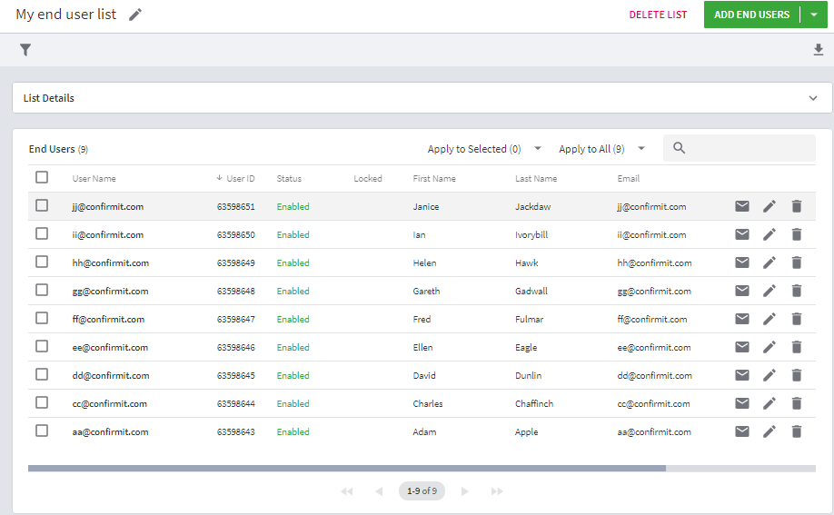
Task: Send email to Ellen Eagle
Action: pos(742,347)
